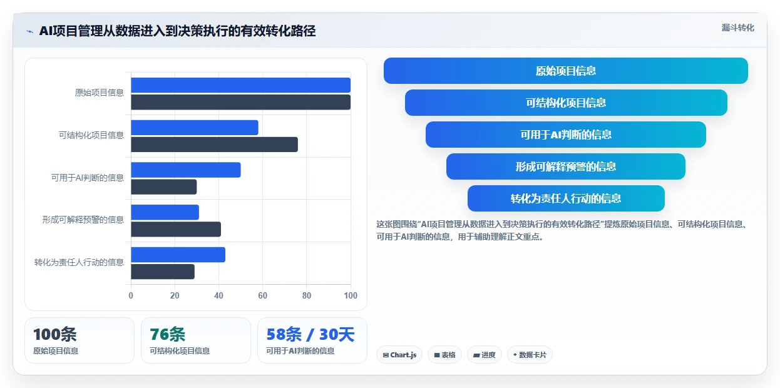
Task: Click the x-axis tick label 0
Action: tap(131, 295)
